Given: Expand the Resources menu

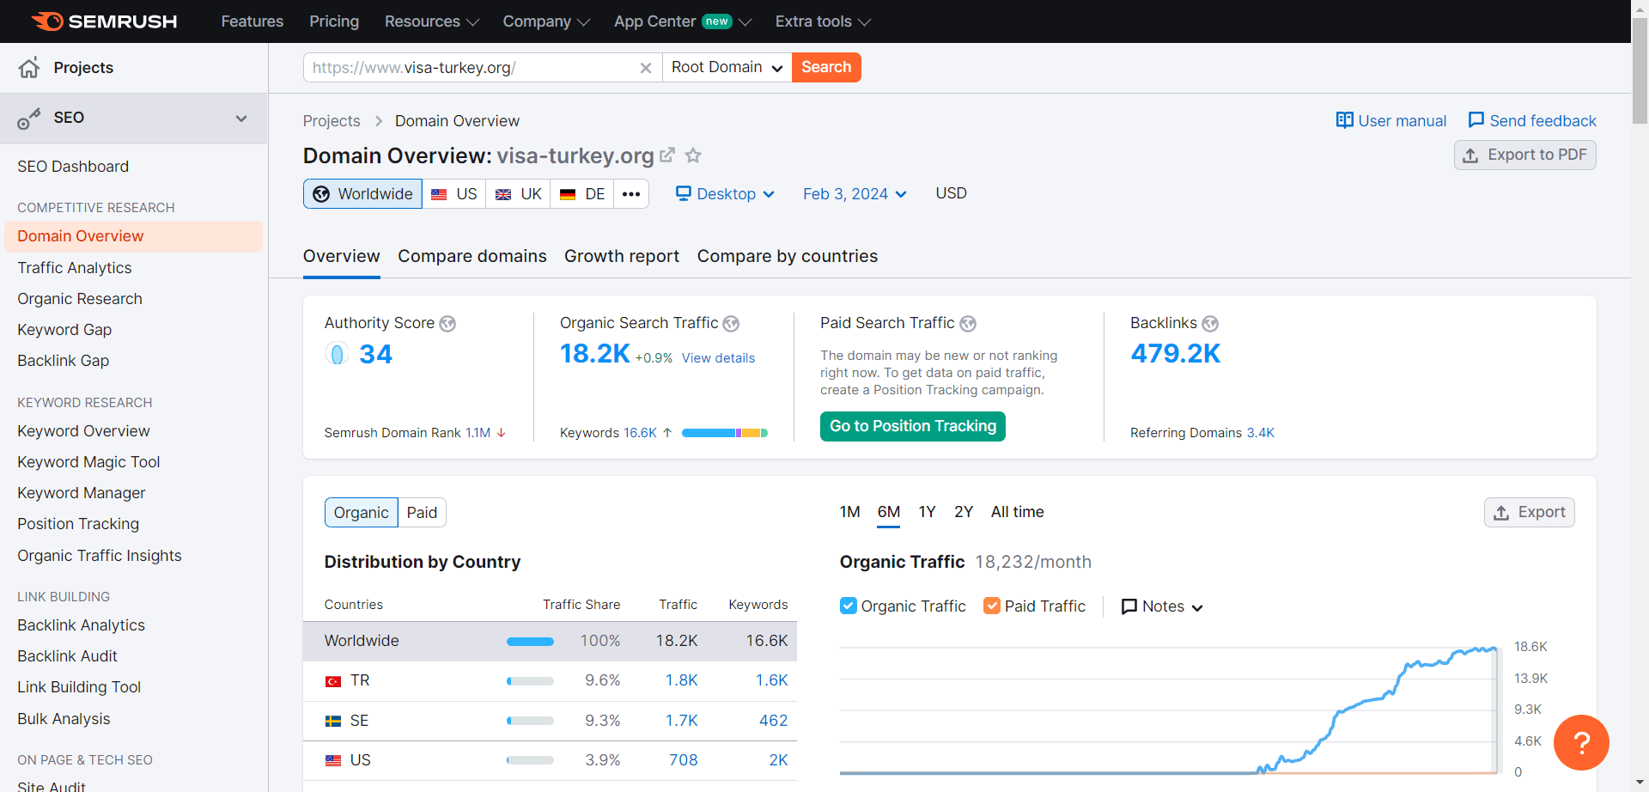Looking at the screenshot, I should (x=432, y=21).
